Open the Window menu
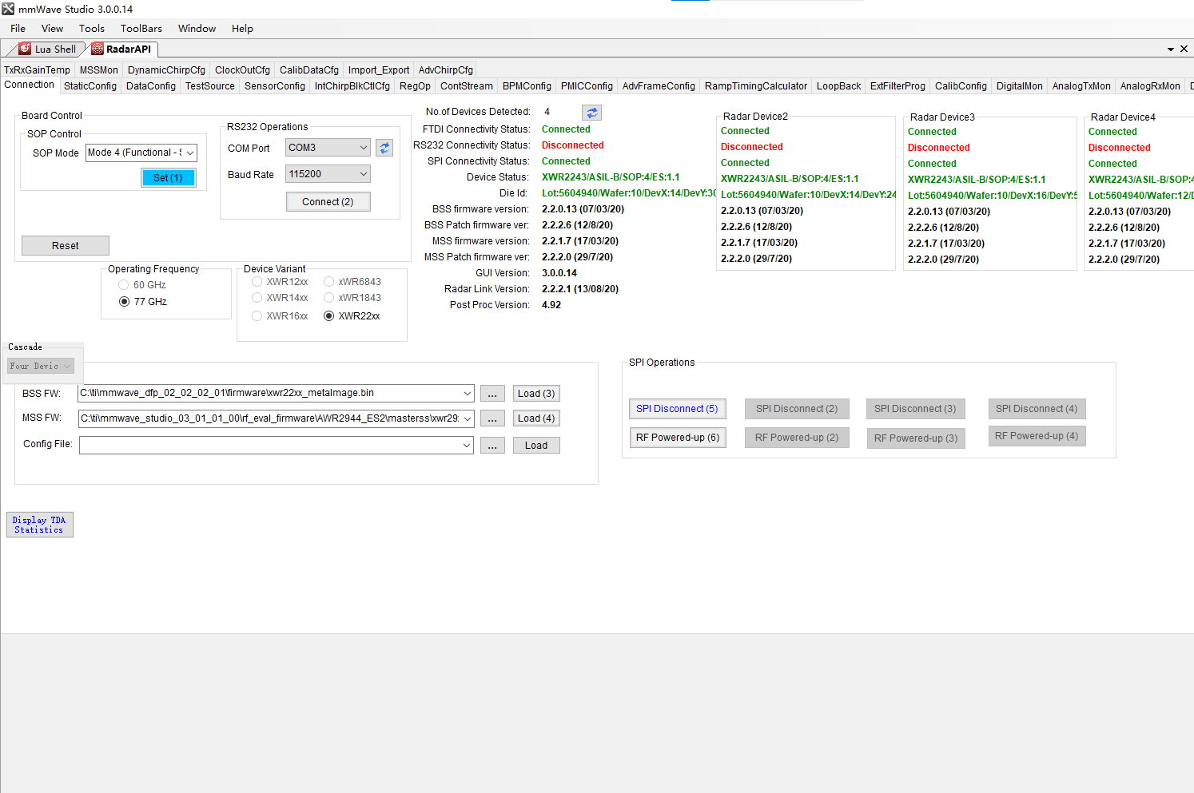Image resolution: width=1194 pixels, height=793 pixels. (x=197, y=29)
